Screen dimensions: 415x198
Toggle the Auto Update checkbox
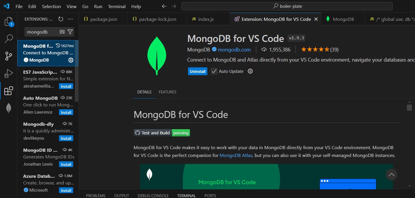[214, 71]
